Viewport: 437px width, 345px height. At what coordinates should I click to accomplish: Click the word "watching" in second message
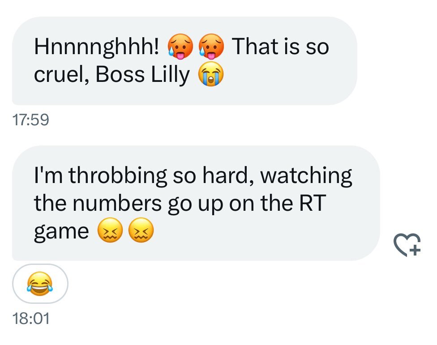click(306, 176)
